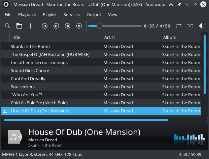Screen dimensions: 209x159
Task: Click the Open Files folder icon
Action: 19,26
